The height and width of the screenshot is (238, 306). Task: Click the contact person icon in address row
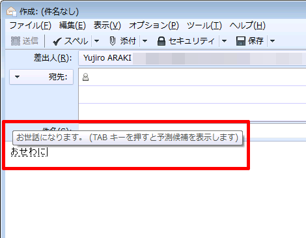click(86, 77)
